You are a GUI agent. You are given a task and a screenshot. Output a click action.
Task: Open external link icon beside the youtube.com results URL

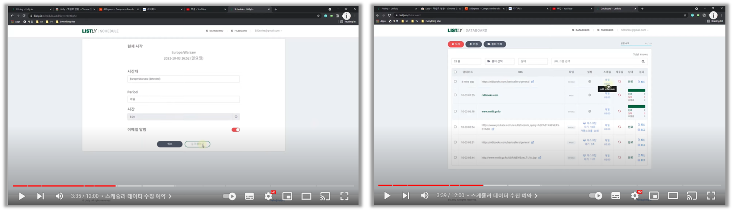click(493, 129)
